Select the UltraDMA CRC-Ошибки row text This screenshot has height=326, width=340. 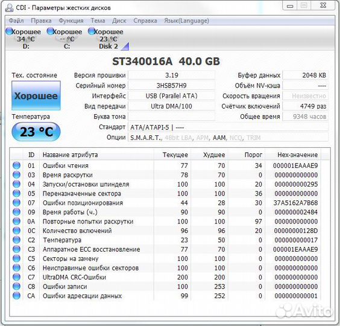[74, 277]
